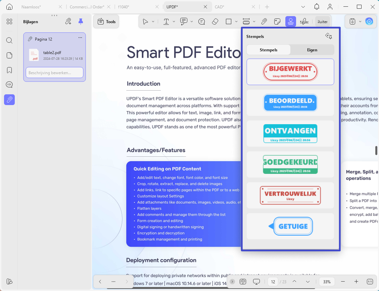Screen dimensions: 379x291
Task: Select the sticker tool
Action: [278, 21]
